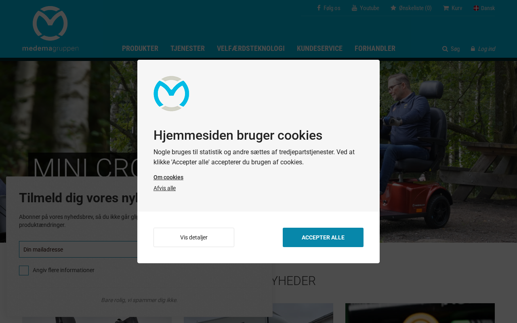Screen dimensions: 517x323
Task: Open the shopping cart Kurv icon
Action: pyautogui.click(x=446, y=8)
